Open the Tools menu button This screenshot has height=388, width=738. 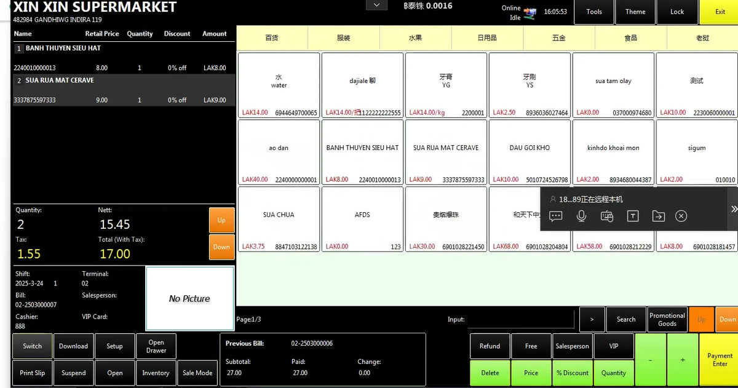[594, 12]
